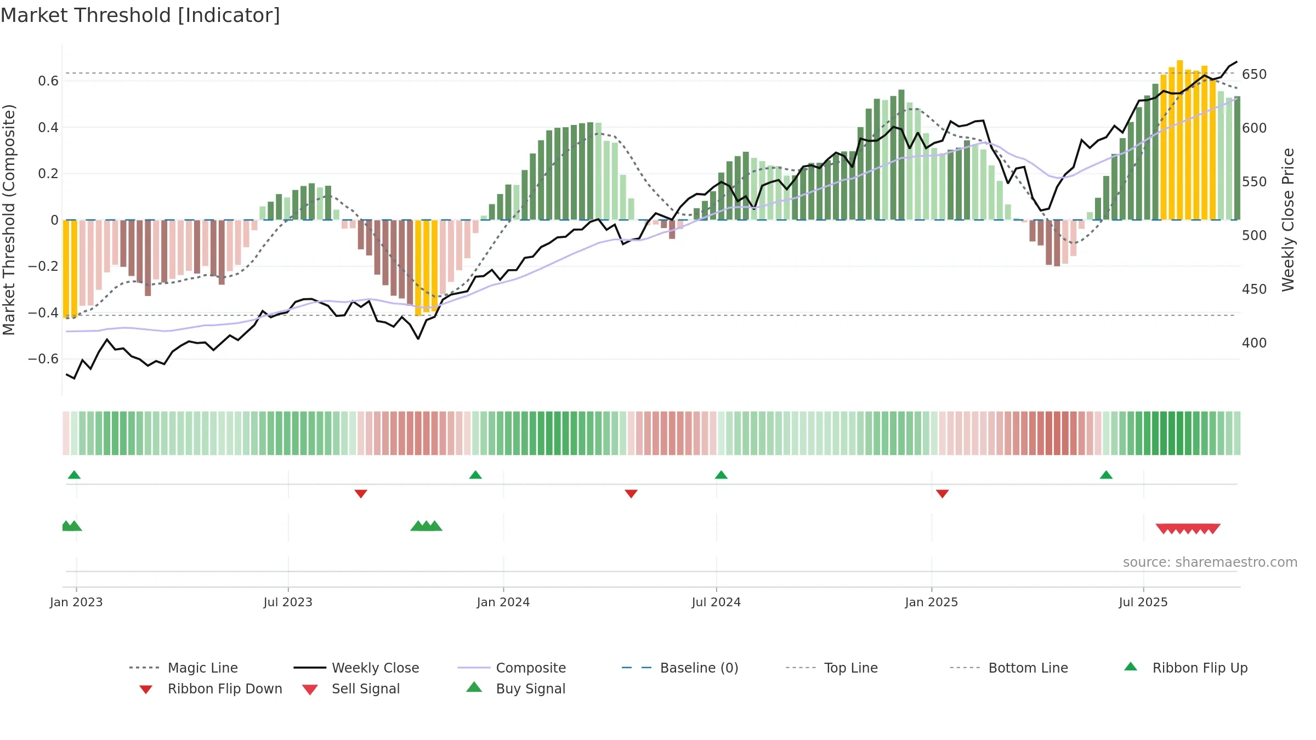Toggle the Sell Signal legend entry
Viewport: 1316px width, 740px height.
coord(351,688)
